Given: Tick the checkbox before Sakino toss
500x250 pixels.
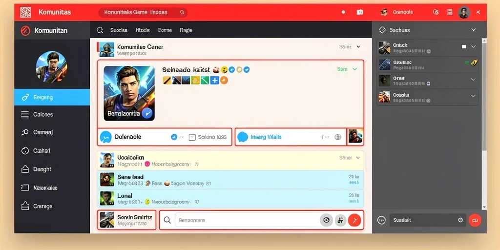Looking at the screenshot, I should coord(192,137).
